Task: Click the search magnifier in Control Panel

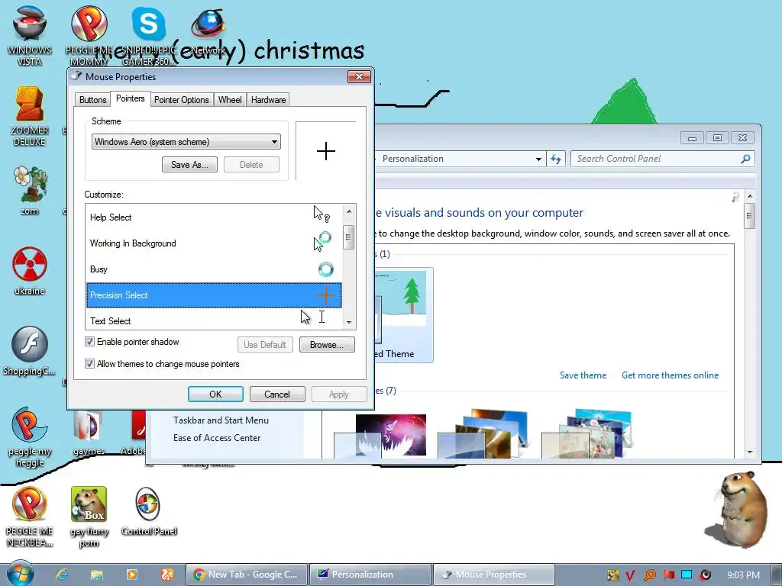Action: [x=745, y=159]
